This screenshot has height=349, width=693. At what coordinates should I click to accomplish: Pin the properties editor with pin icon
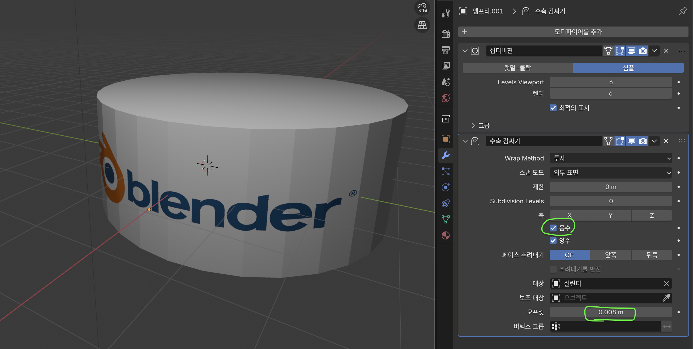[x=683, y=11]
